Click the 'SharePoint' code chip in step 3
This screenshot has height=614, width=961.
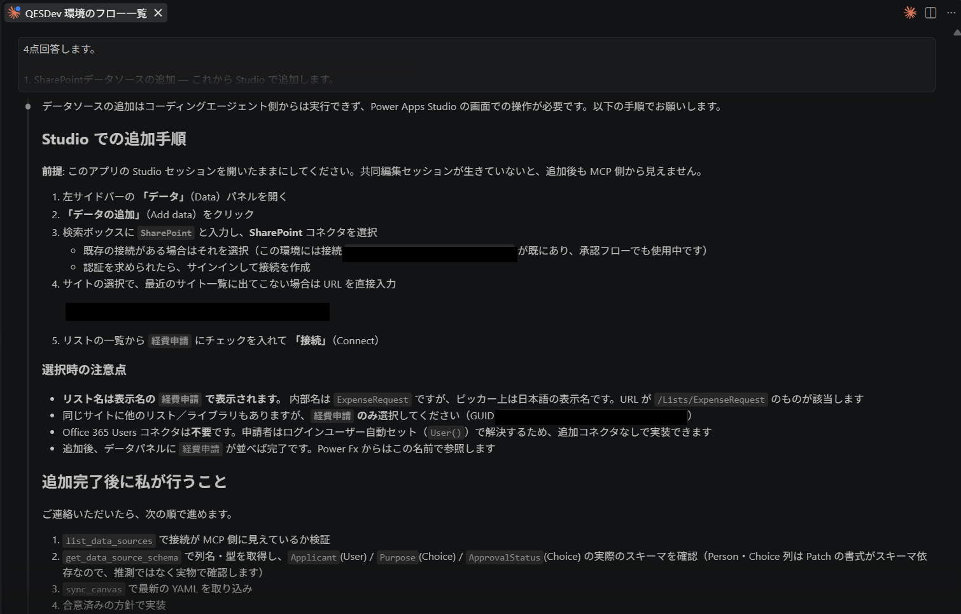pyautogui.click(x=166, y=233)
